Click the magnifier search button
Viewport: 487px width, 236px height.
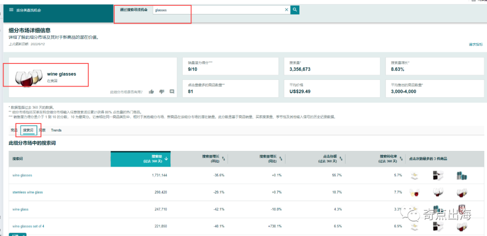pos(295,10)
